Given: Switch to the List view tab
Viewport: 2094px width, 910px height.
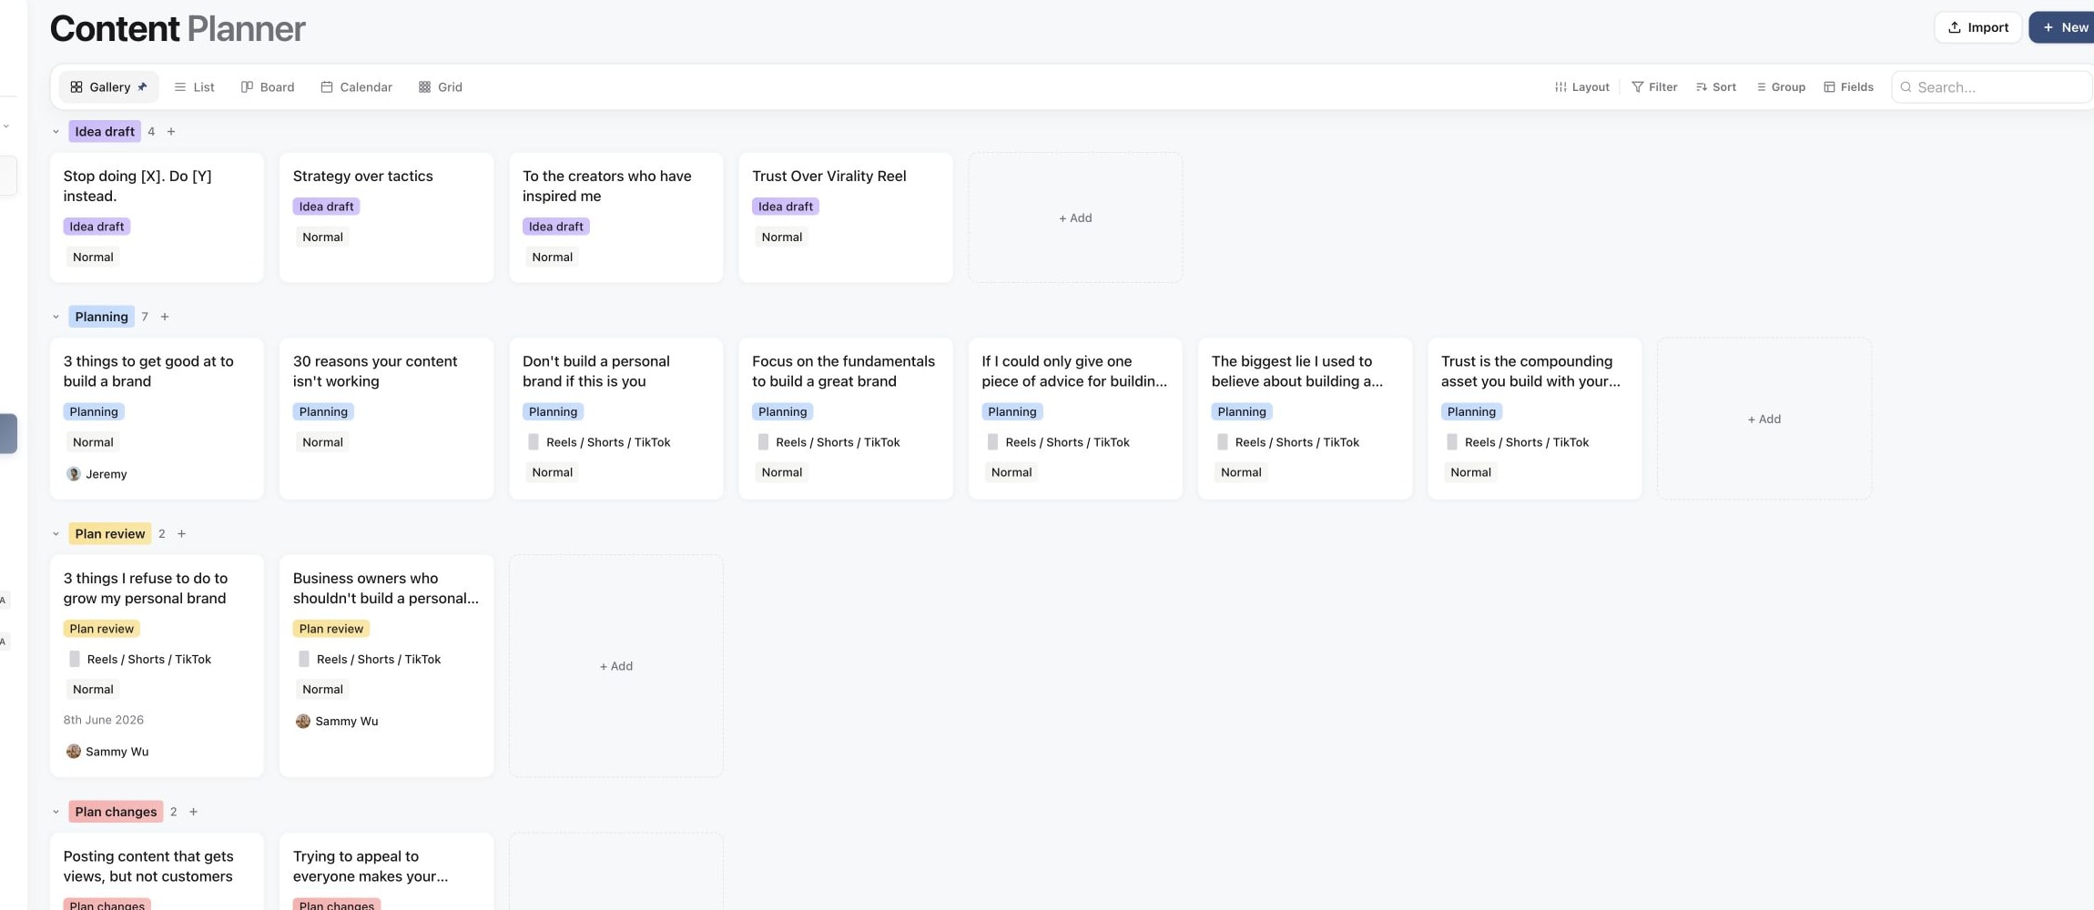Looking at the screenshot, I should (194, 87).
